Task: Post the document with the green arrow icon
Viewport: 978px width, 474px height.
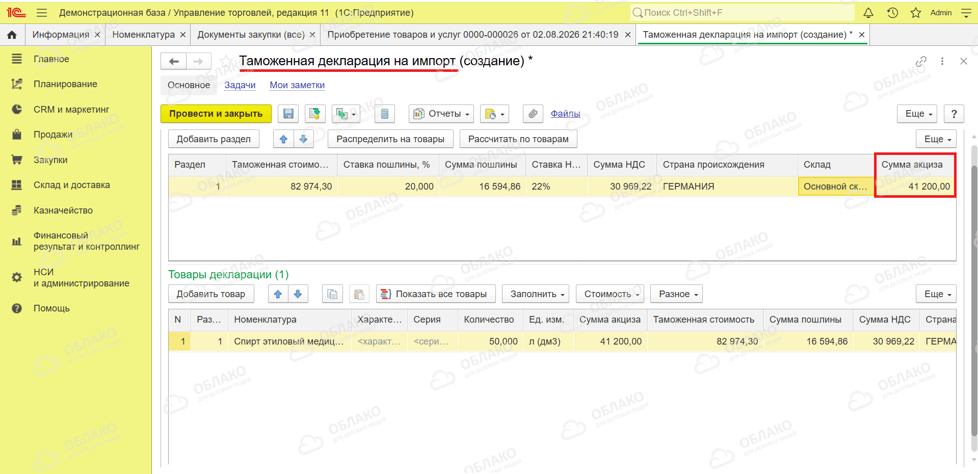Action: click(x=315, y=114)
